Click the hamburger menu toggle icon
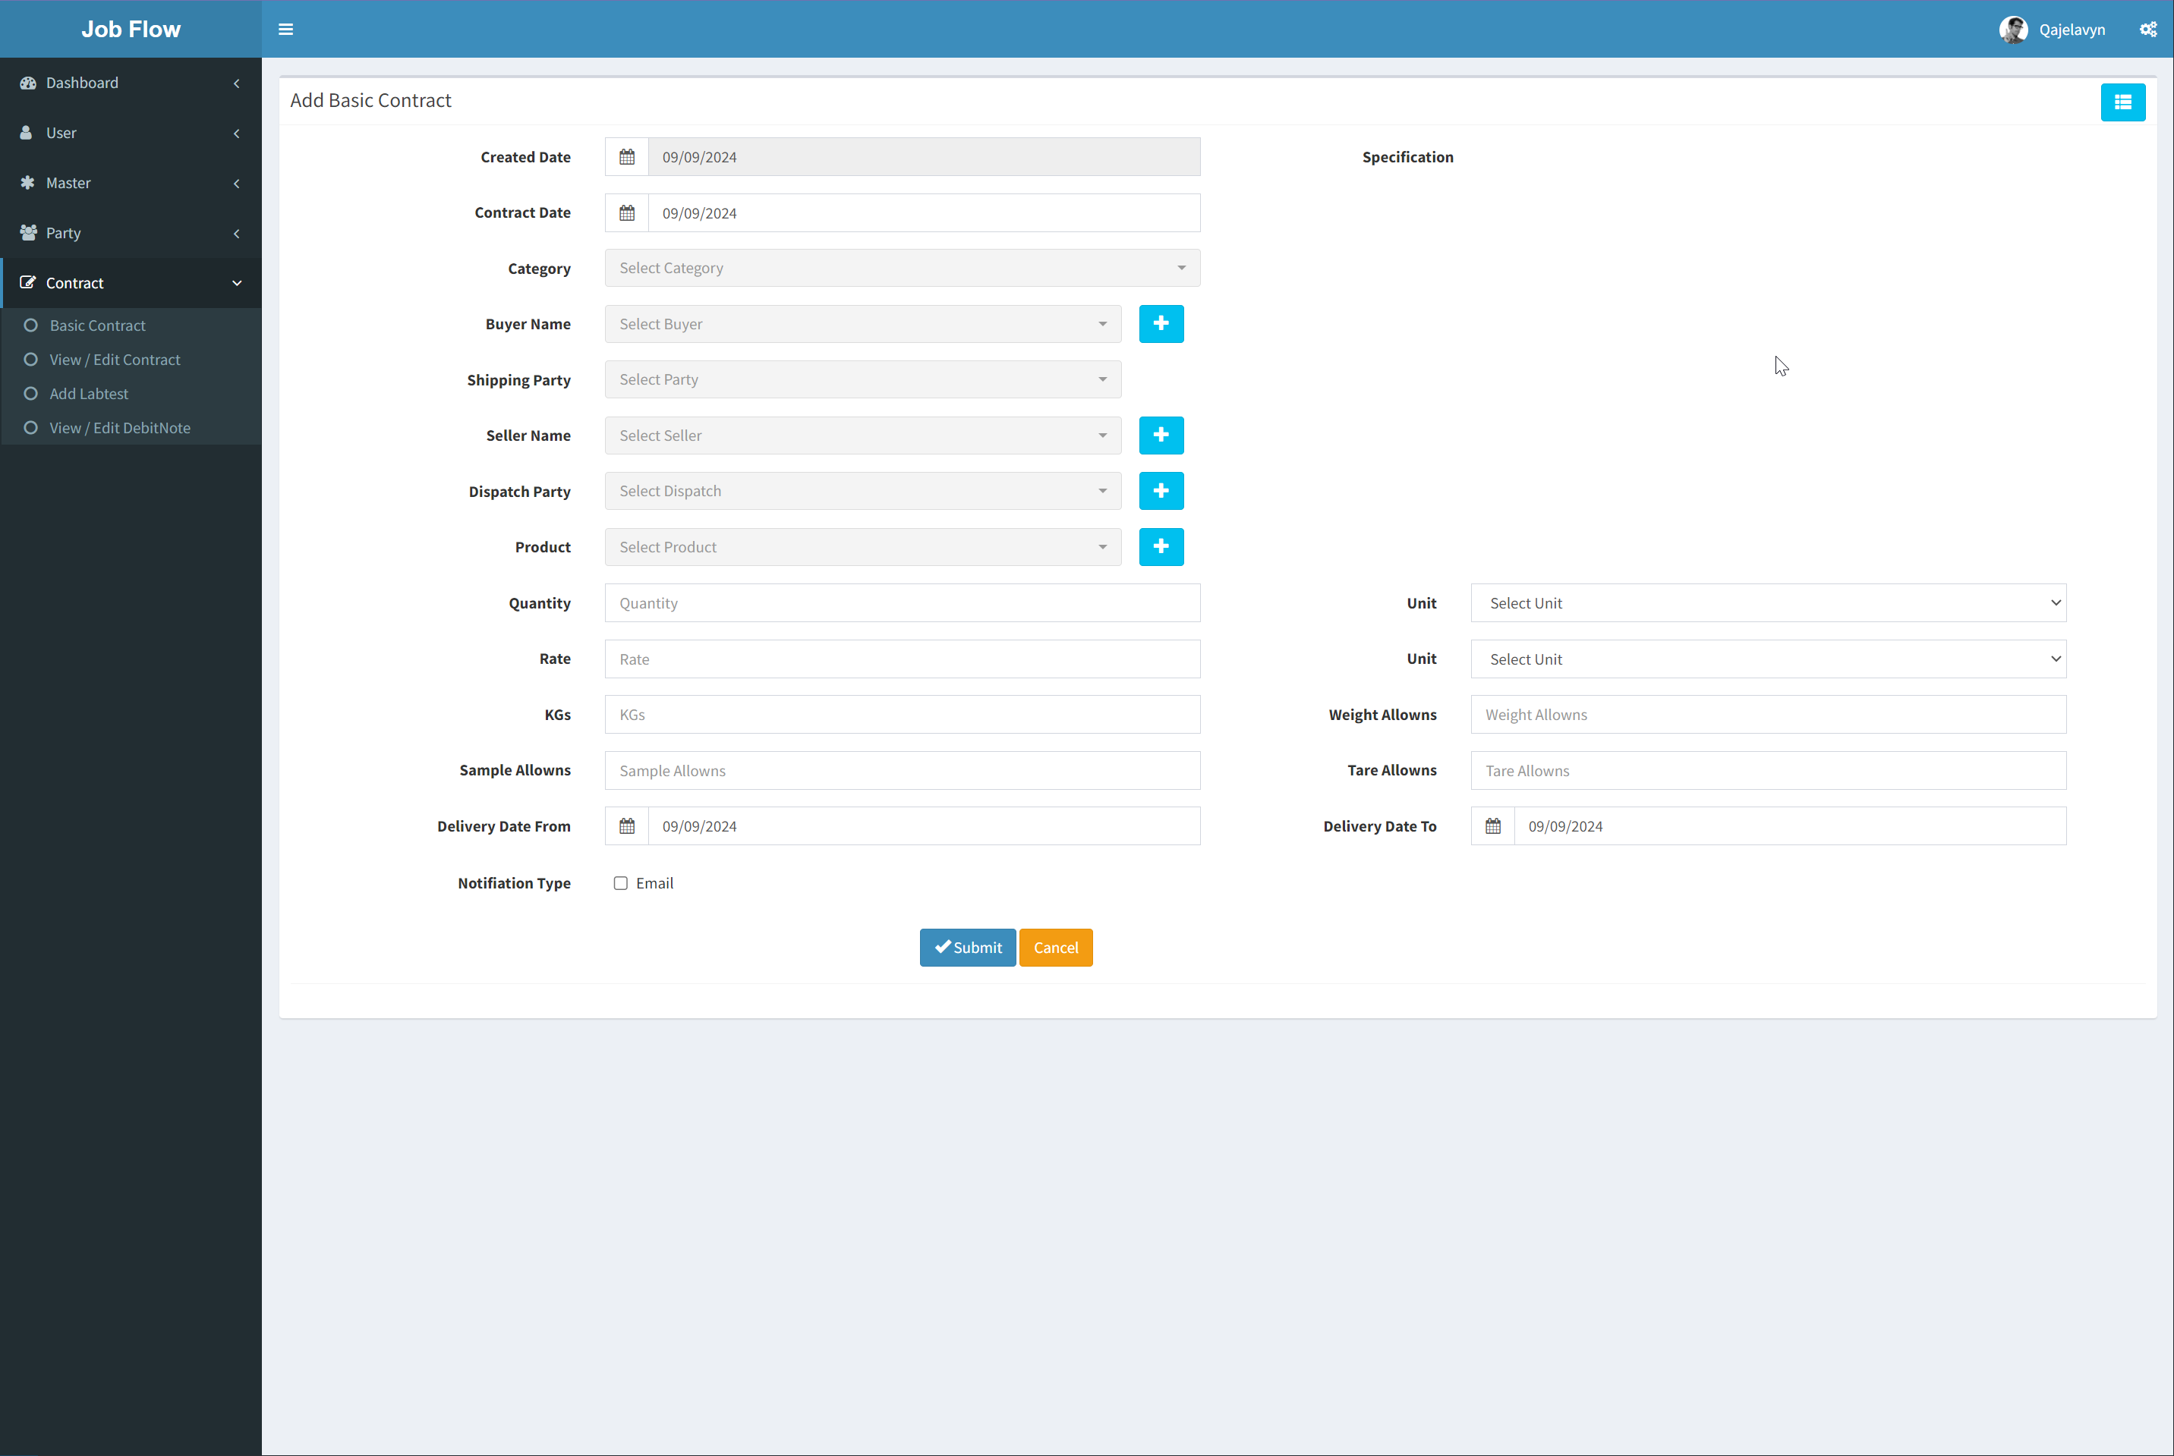 pos(285,30)
